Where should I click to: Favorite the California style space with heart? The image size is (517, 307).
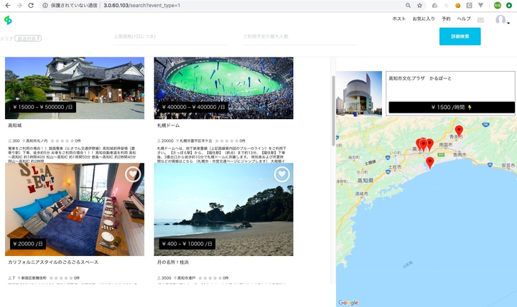(133, 174)
